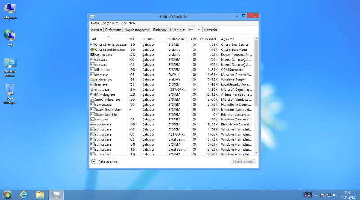The width and height of the screenshot is (360, 200).
Task: Open the Seçenekler menu
Action: 110,23
